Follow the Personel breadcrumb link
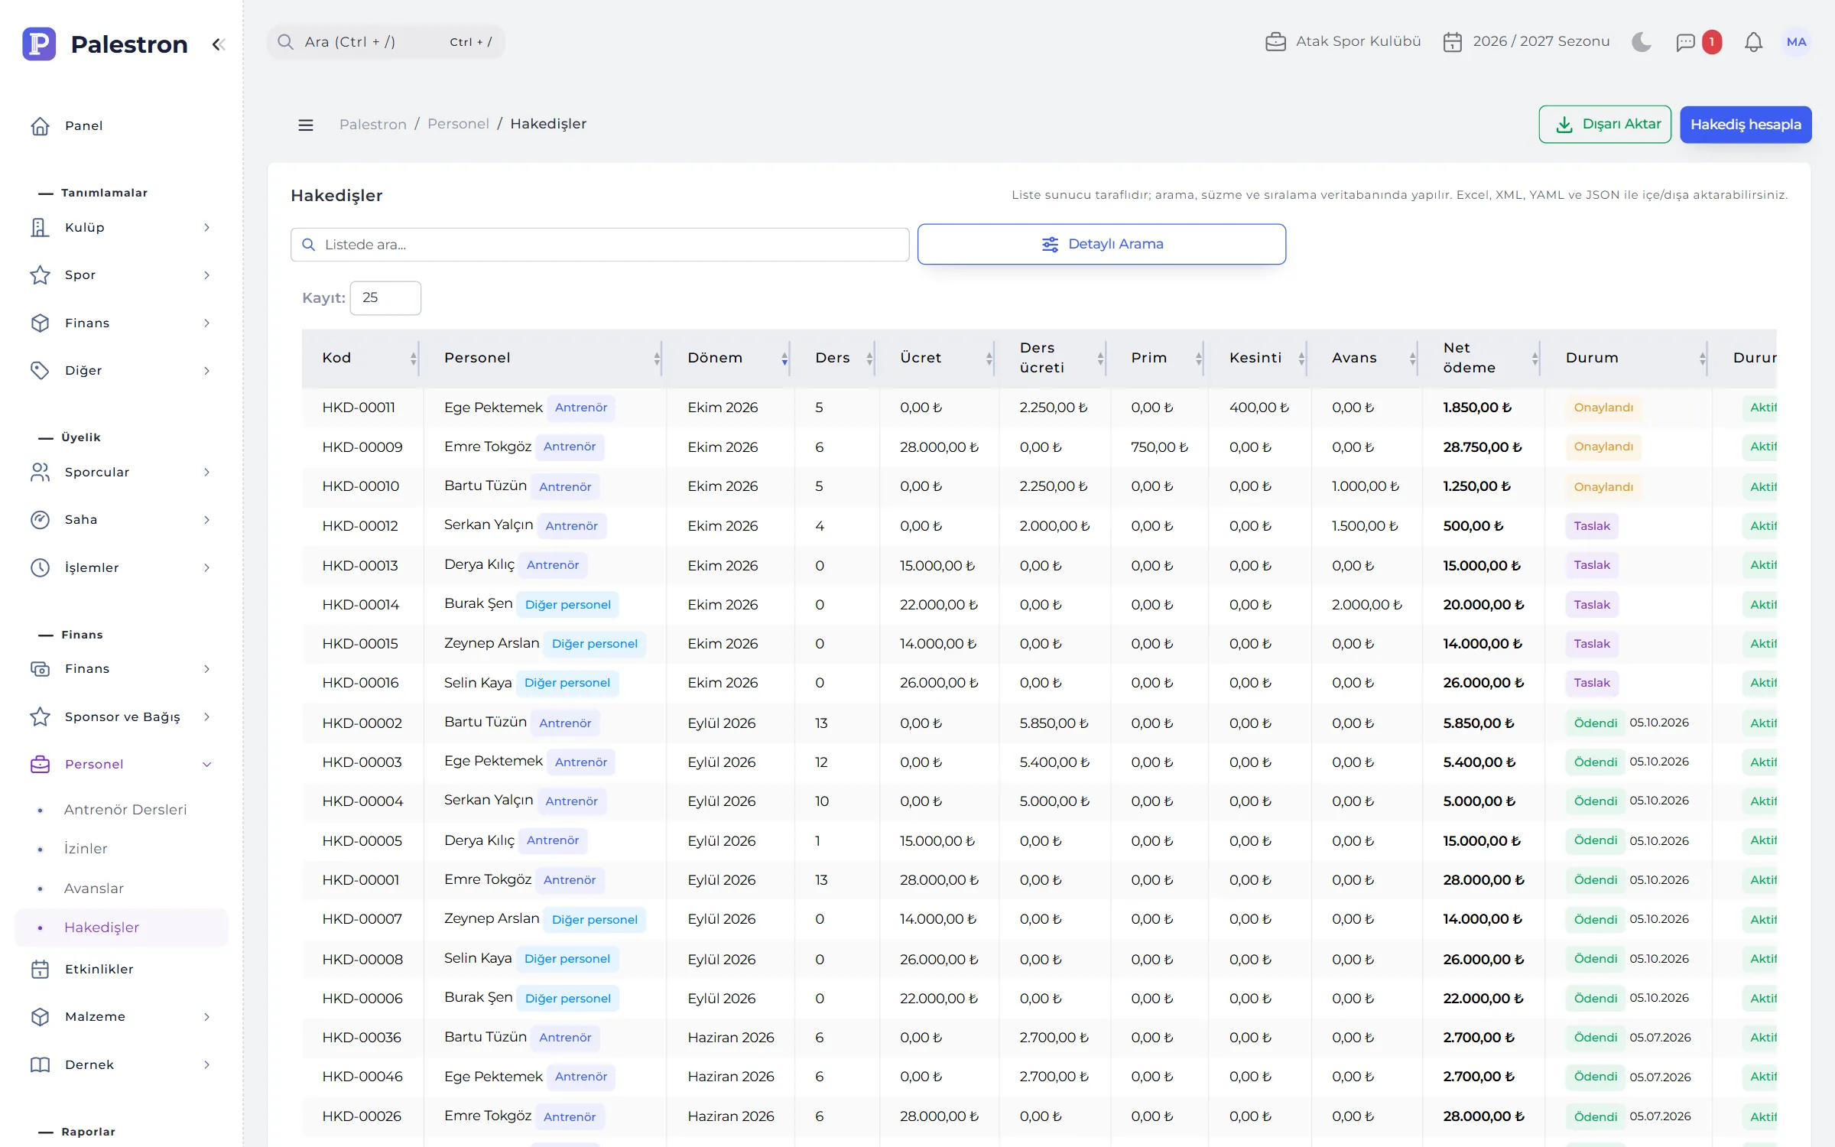 458,124
